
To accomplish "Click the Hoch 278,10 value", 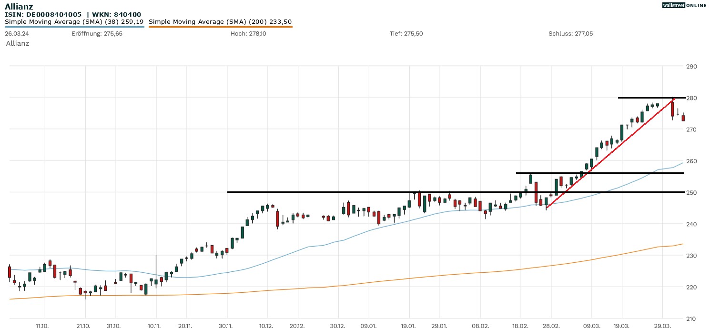I will click(248, 34).
